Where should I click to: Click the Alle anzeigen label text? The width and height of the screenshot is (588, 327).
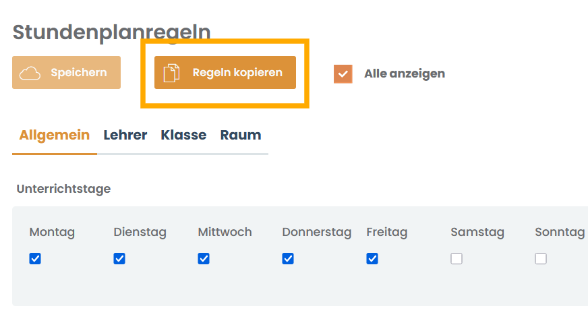pos(405,73)
